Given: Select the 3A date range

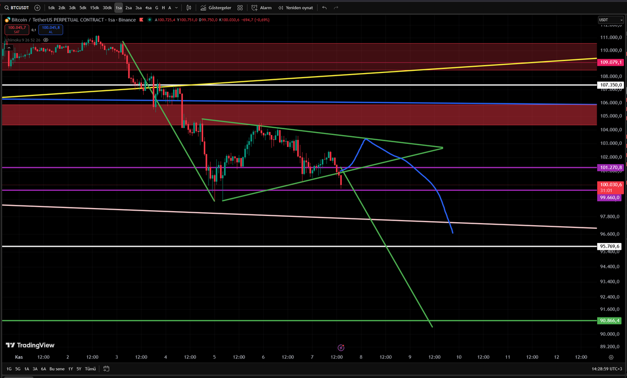Looking at the screenshot, I should click(35, 369).
